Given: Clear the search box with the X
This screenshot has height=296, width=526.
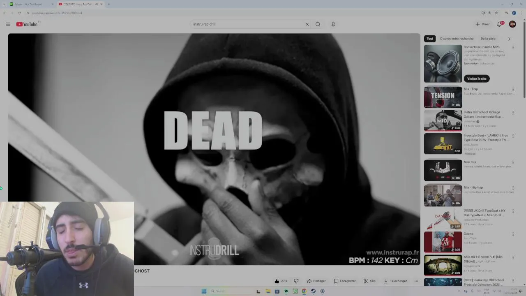Looking at the screenshot, I should click(307, 24).
